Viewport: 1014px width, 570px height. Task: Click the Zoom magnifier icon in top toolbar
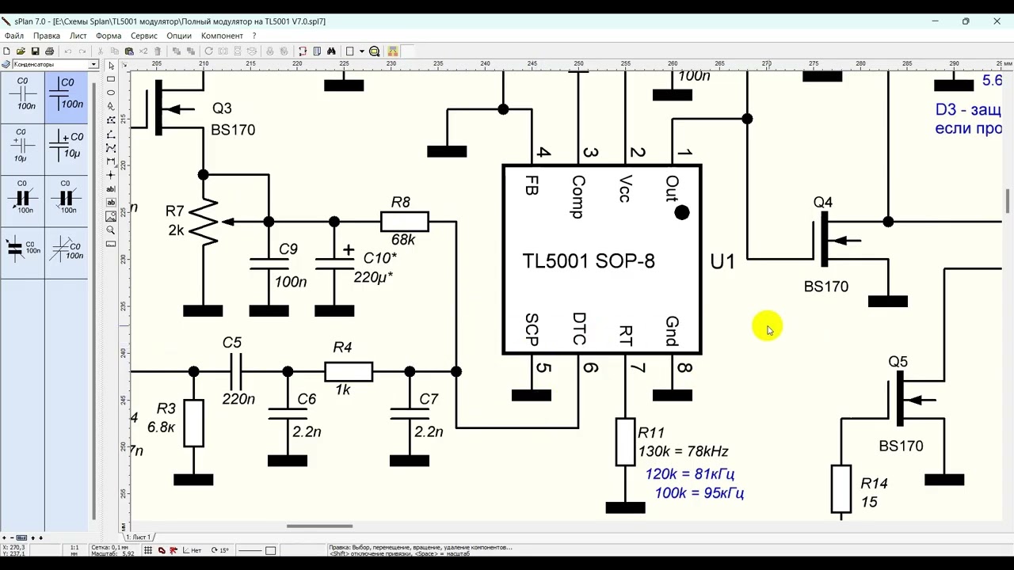375,51
